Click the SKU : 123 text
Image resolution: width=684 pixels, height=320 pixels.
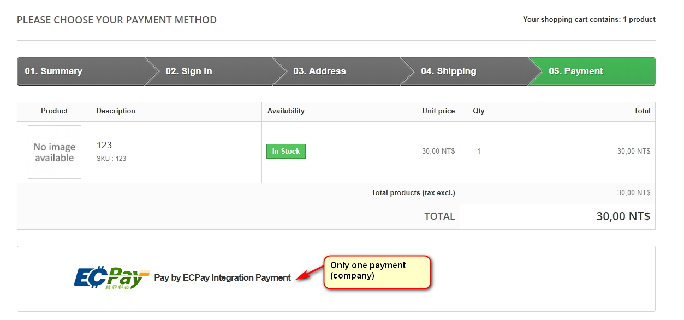[111, 159]
